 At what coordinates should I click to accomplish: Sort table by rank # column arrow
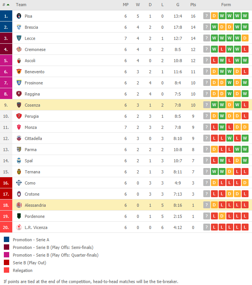click(x=8, y=5)
